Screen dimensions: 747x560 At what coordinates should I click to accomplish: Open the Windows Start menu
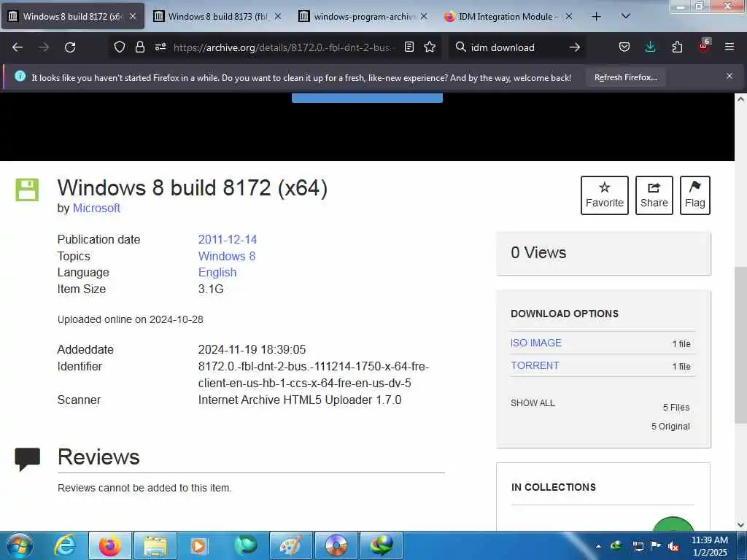19,545
